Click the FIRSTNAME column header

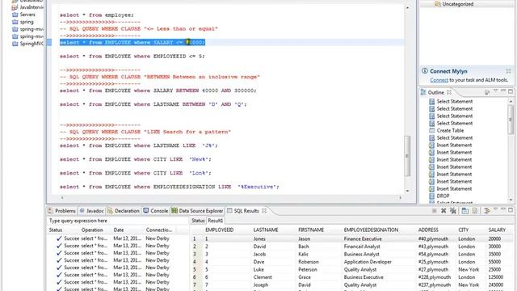pos(311,230)
